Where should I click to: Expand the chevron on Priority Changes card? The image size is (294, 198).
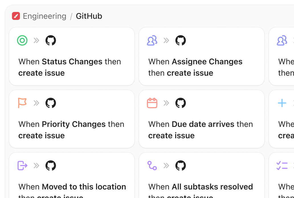pos(36,103)
